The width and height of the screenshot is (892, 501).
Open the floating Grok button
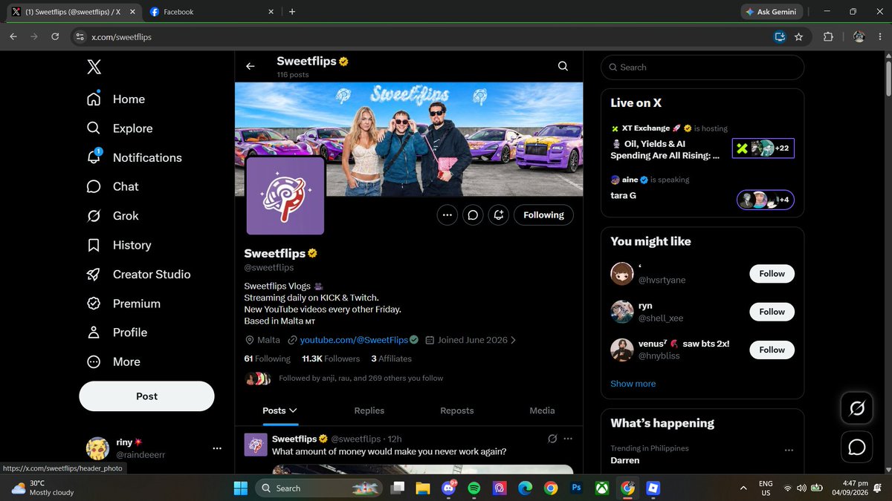[856, 407]
